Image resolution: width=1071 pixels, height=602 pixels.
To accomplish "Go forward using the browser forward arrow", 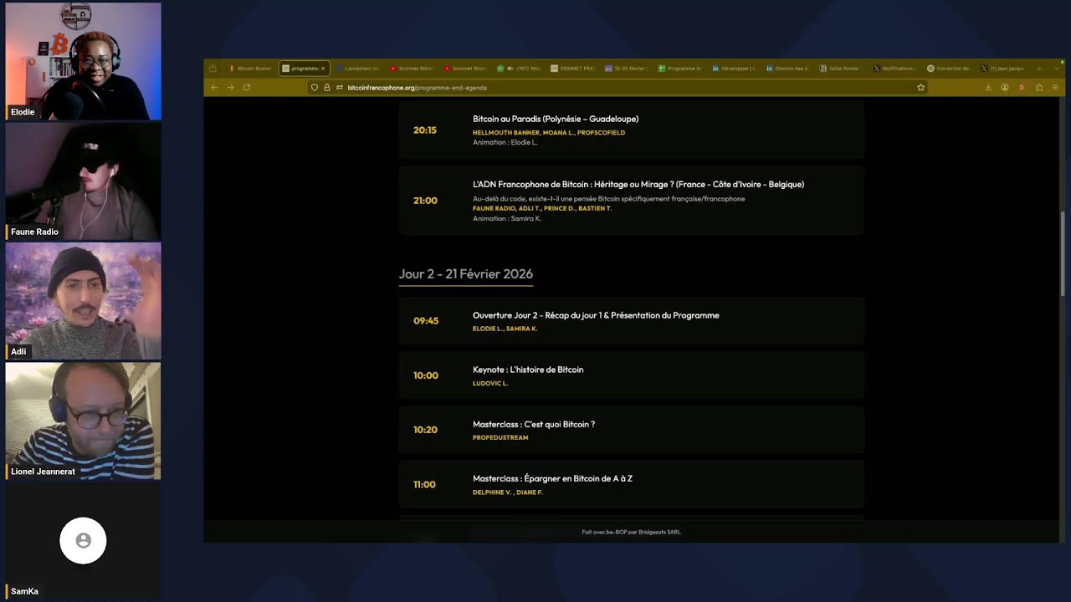I will (230, 87).
